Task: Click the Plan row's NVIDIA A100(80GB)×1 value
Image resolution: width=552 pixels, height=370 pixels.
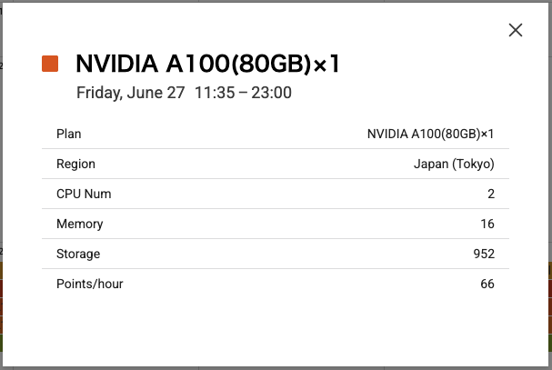Action: coord(430,134)
